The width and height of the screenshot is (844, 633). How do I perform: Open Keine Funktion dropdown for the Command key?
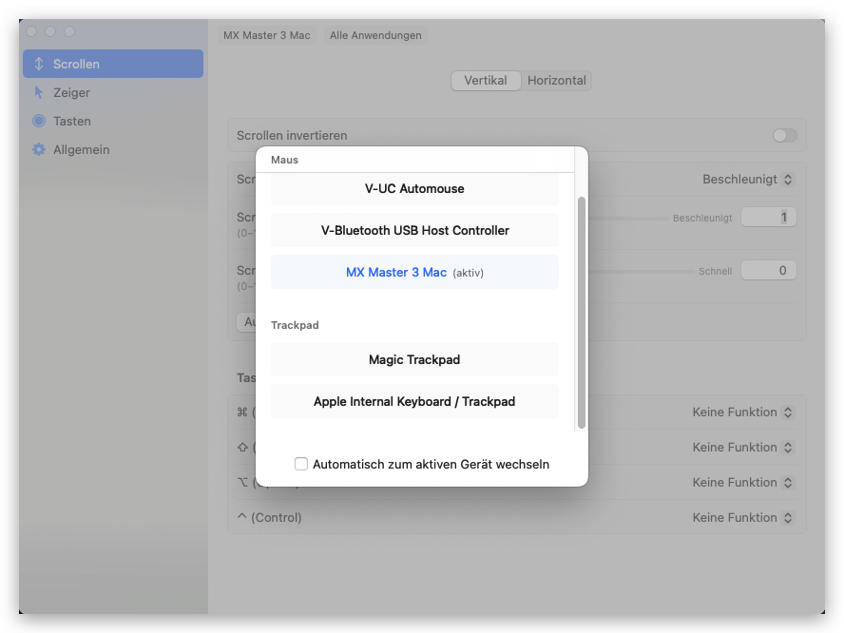744,412
